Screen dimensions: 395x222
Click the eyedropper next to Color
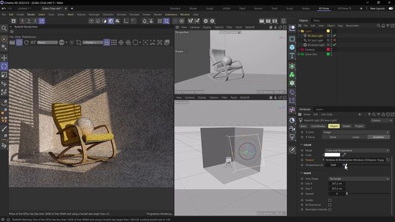tap(344, 155)
